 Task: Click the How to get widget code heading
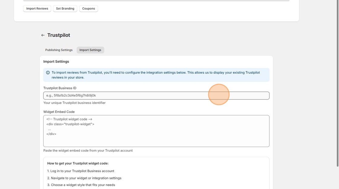[78, 163]
